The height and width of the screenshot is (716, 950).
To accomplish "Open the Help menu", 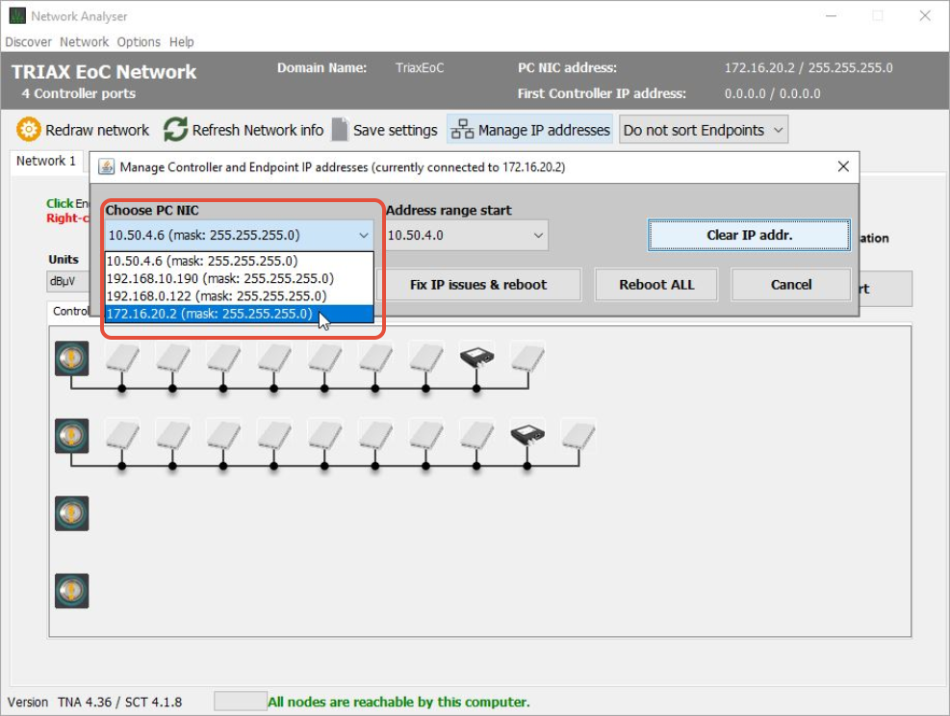I will click(181, 41).
